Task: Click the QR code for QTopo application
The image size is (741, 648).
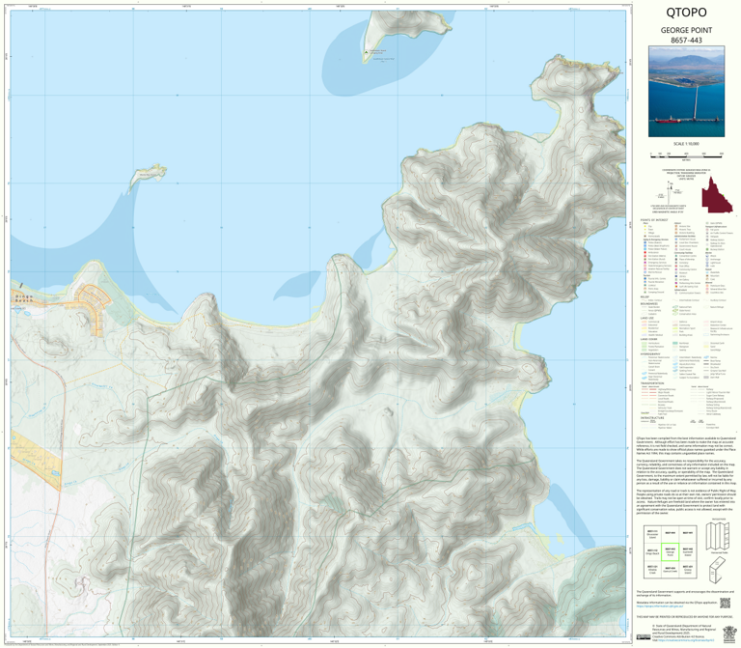Action: click(725, 603)
